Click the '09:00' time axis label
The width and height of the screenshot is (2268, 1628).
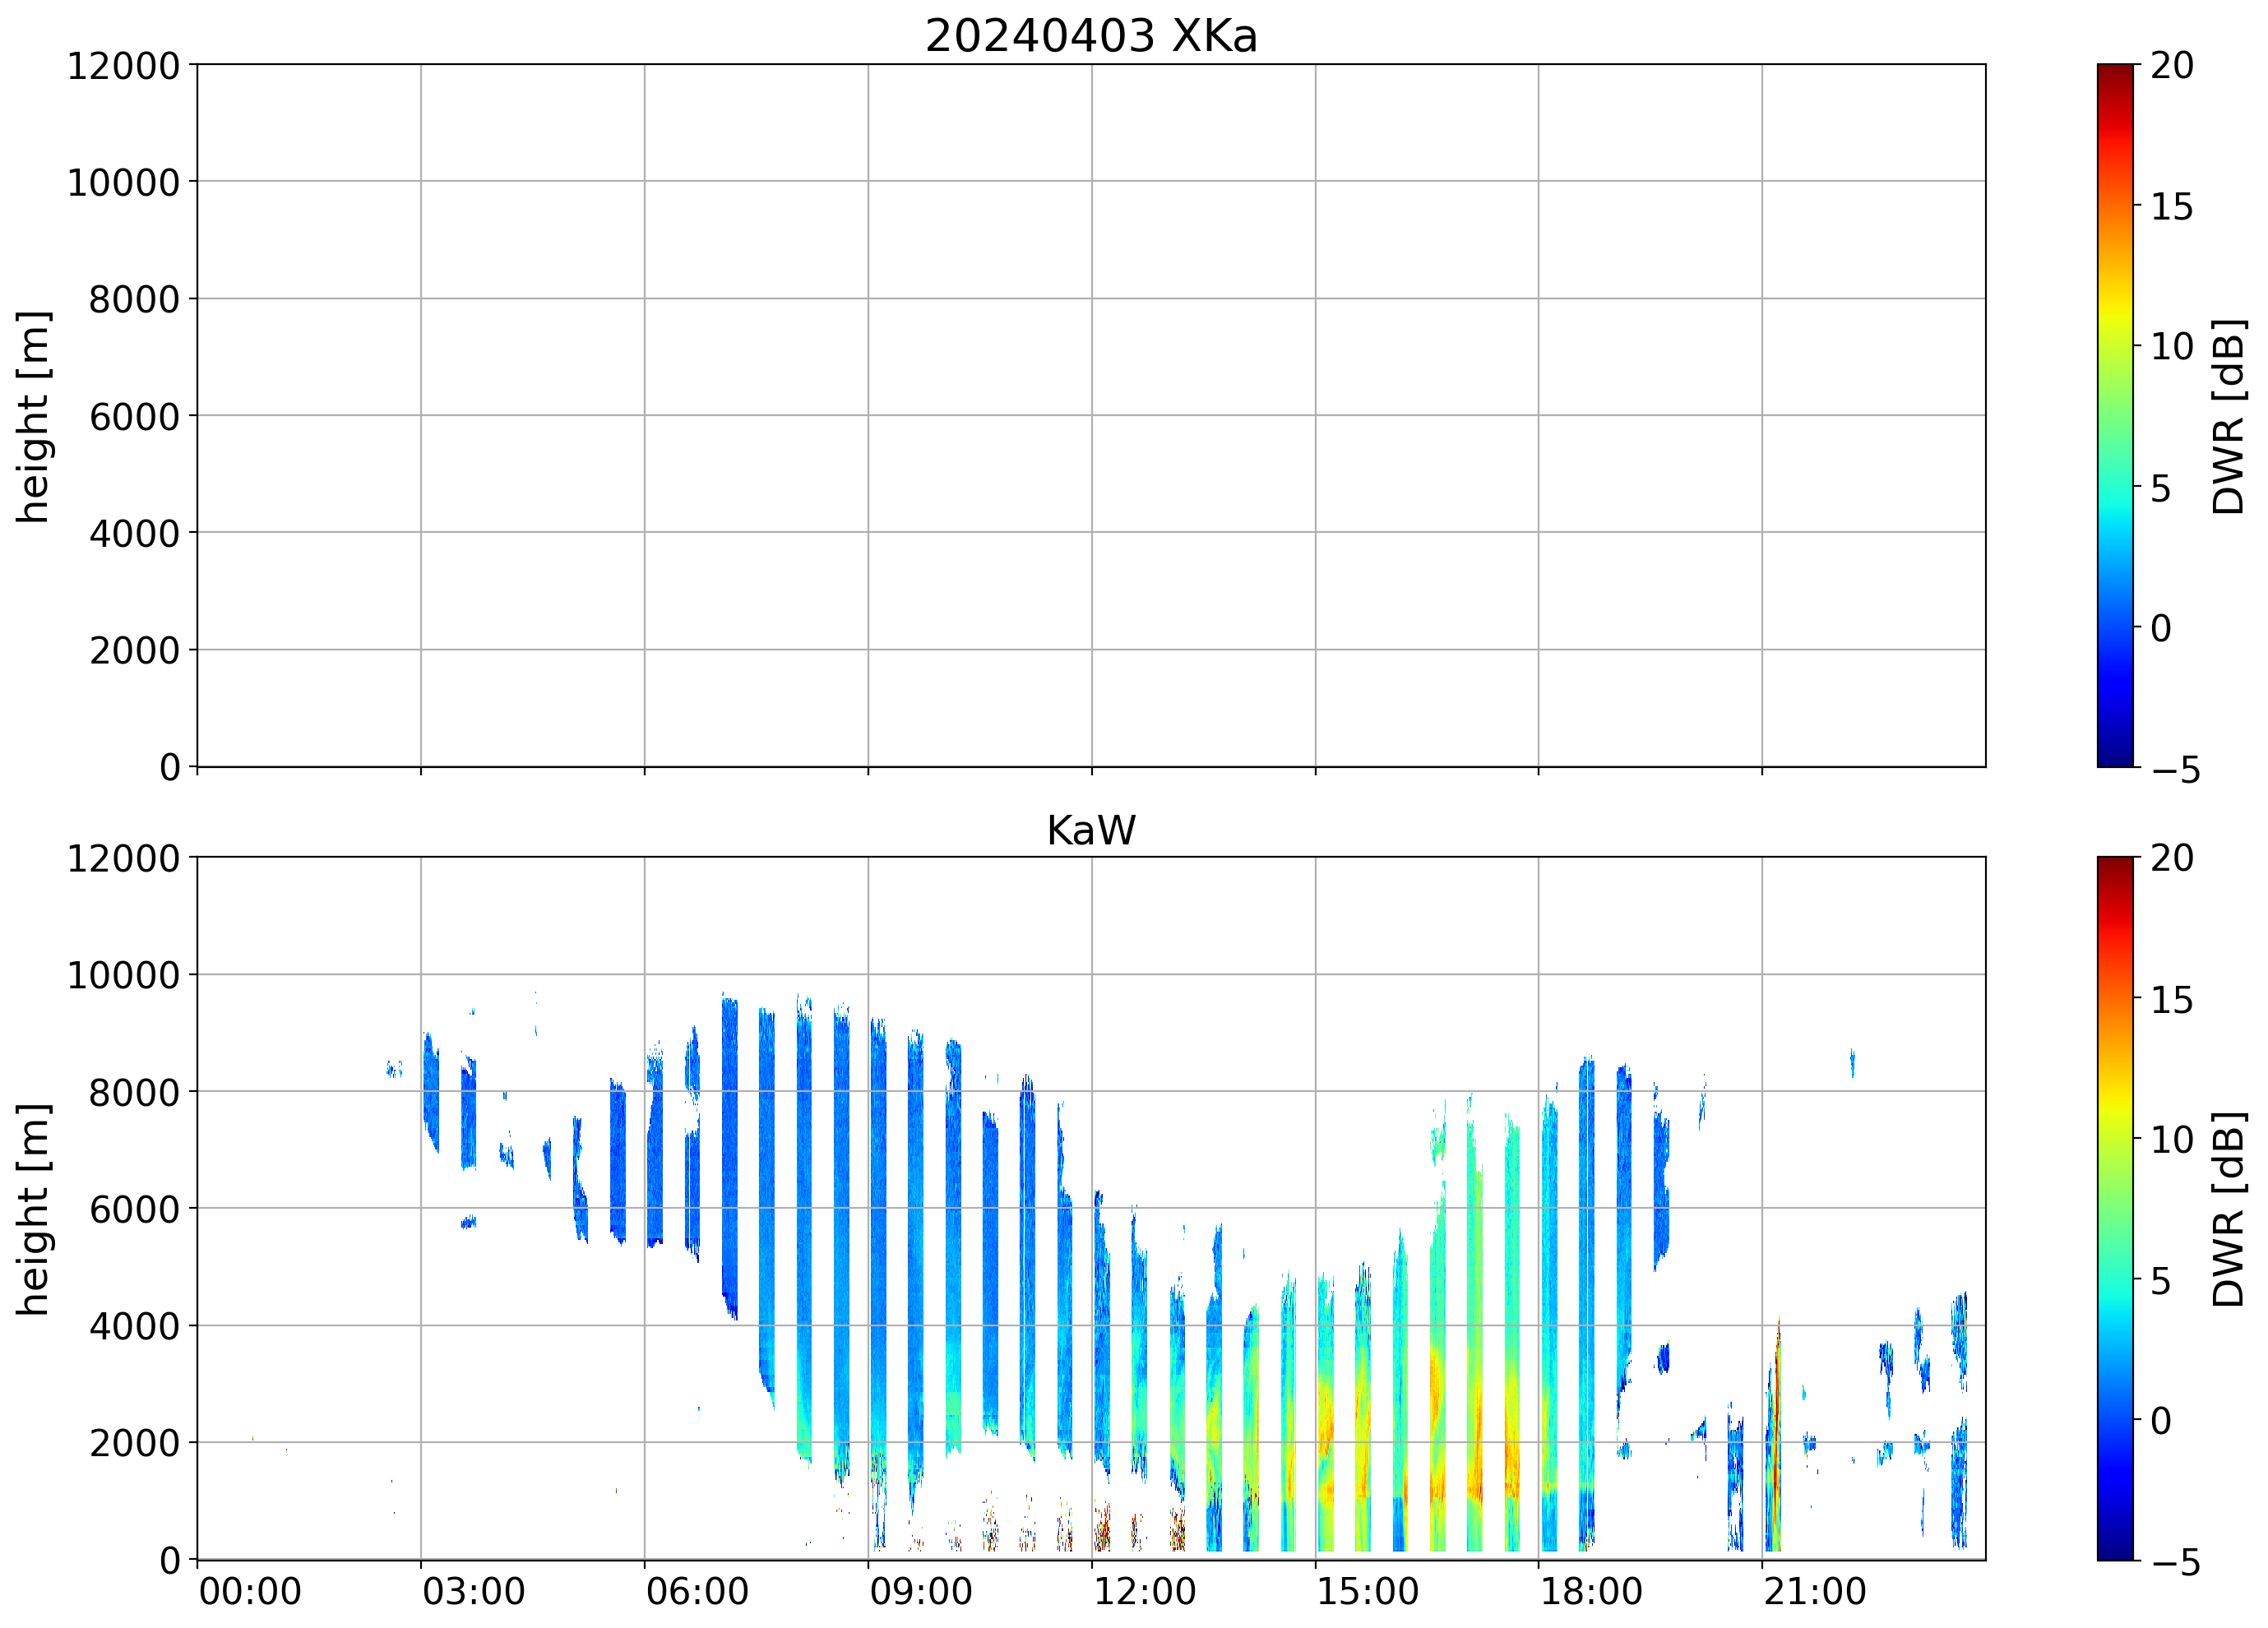click(x=920, y=1591)
